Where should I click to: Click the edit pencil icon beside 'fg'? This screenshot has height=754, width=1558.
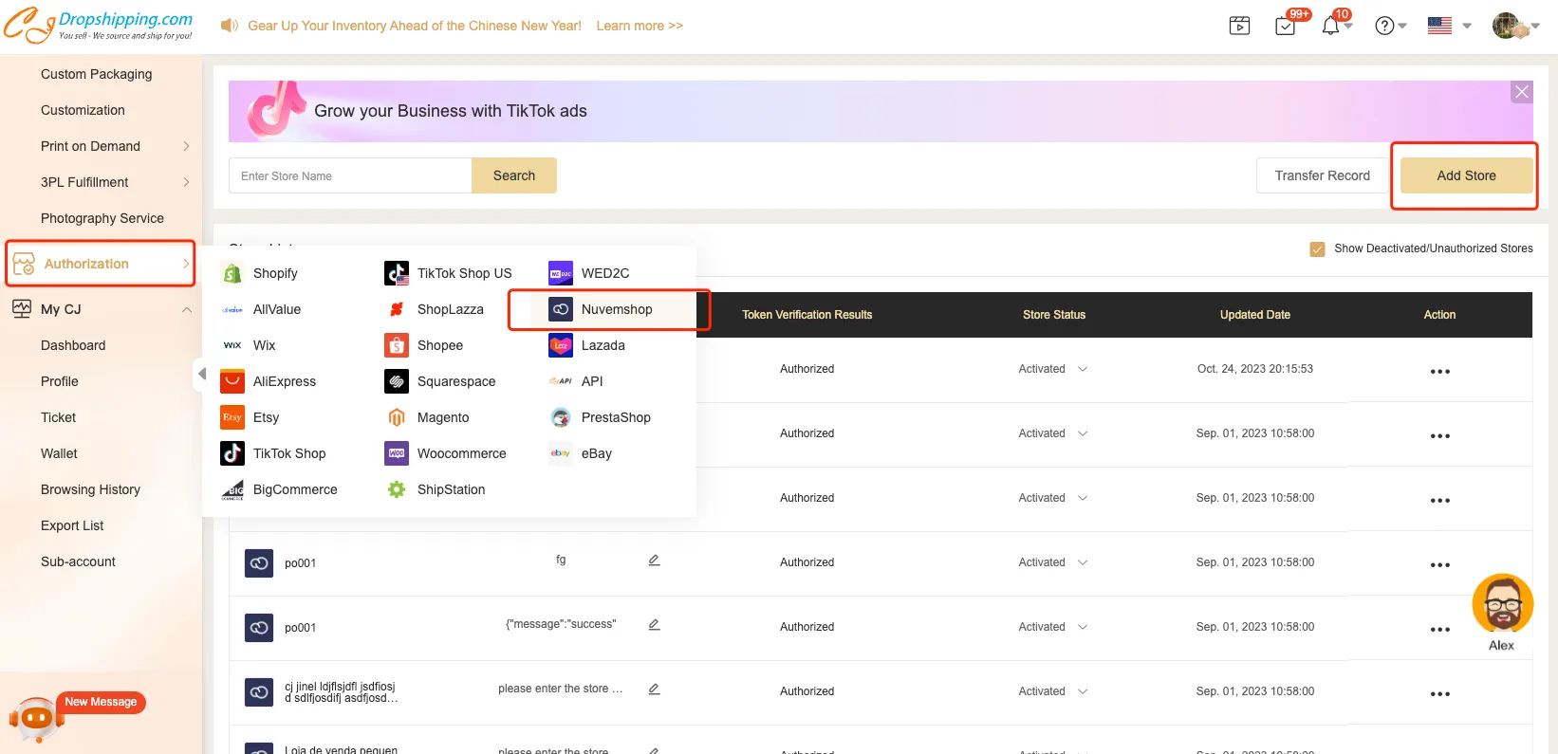click(x=654, y=561)
